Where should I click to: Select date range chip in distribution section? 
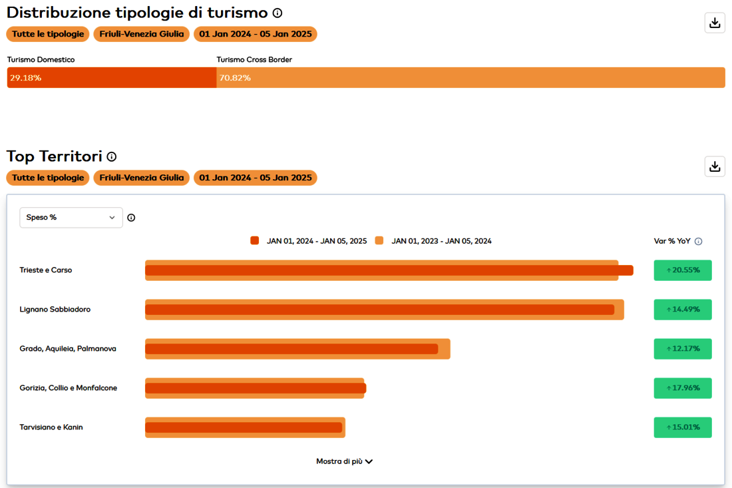255,34
